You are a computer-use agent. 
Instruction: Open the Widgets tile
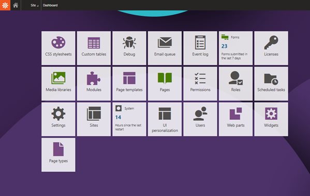click(x=271, y=119)
